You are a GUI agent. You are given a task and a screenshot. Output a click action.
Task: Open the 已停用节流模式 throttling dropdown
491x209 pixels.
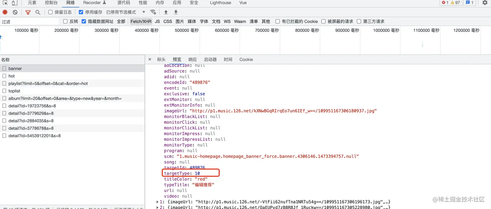click(126, 12)
